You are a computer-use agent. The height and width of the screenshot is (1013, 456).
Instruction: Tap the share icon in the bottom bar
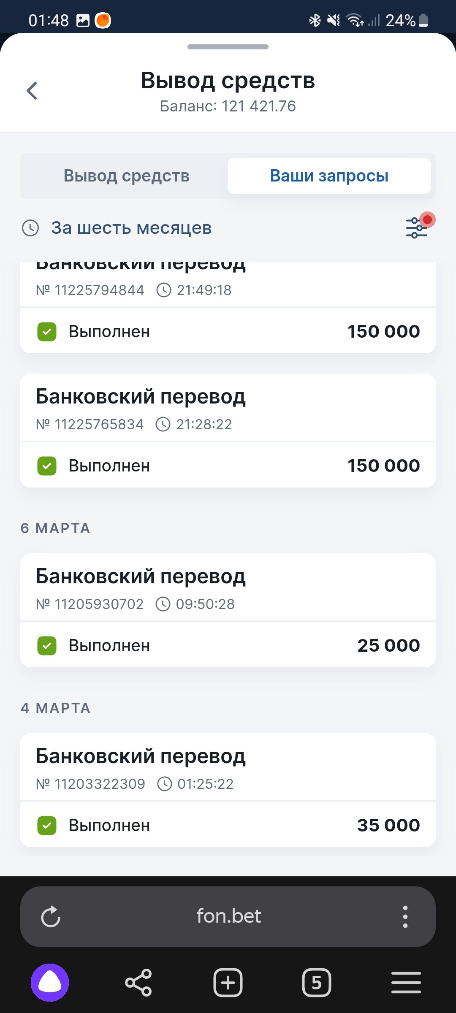point(138,983)
